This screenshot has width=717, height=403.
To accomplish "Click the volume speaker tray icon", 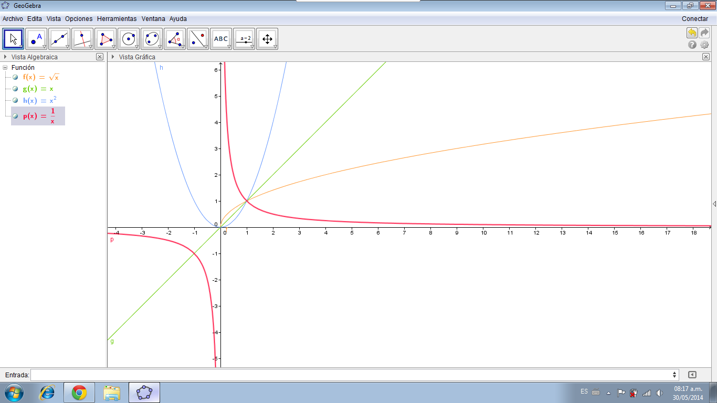I will click(x=659, y=393).
